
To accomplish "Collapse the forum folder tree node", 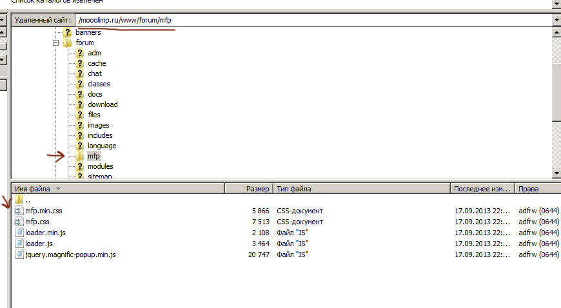I will 57,43.
